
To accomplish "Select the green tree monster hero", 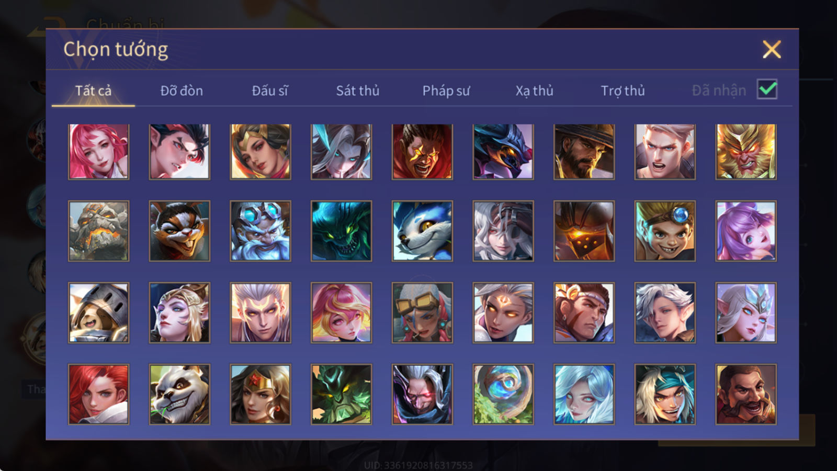I will [342, 394].
